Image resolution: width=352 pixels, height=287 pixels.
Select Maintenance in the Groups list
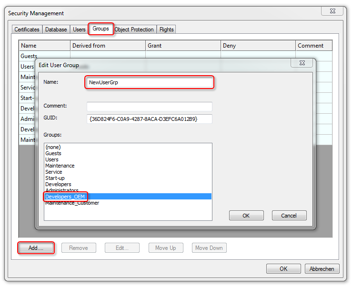[128, 166]
